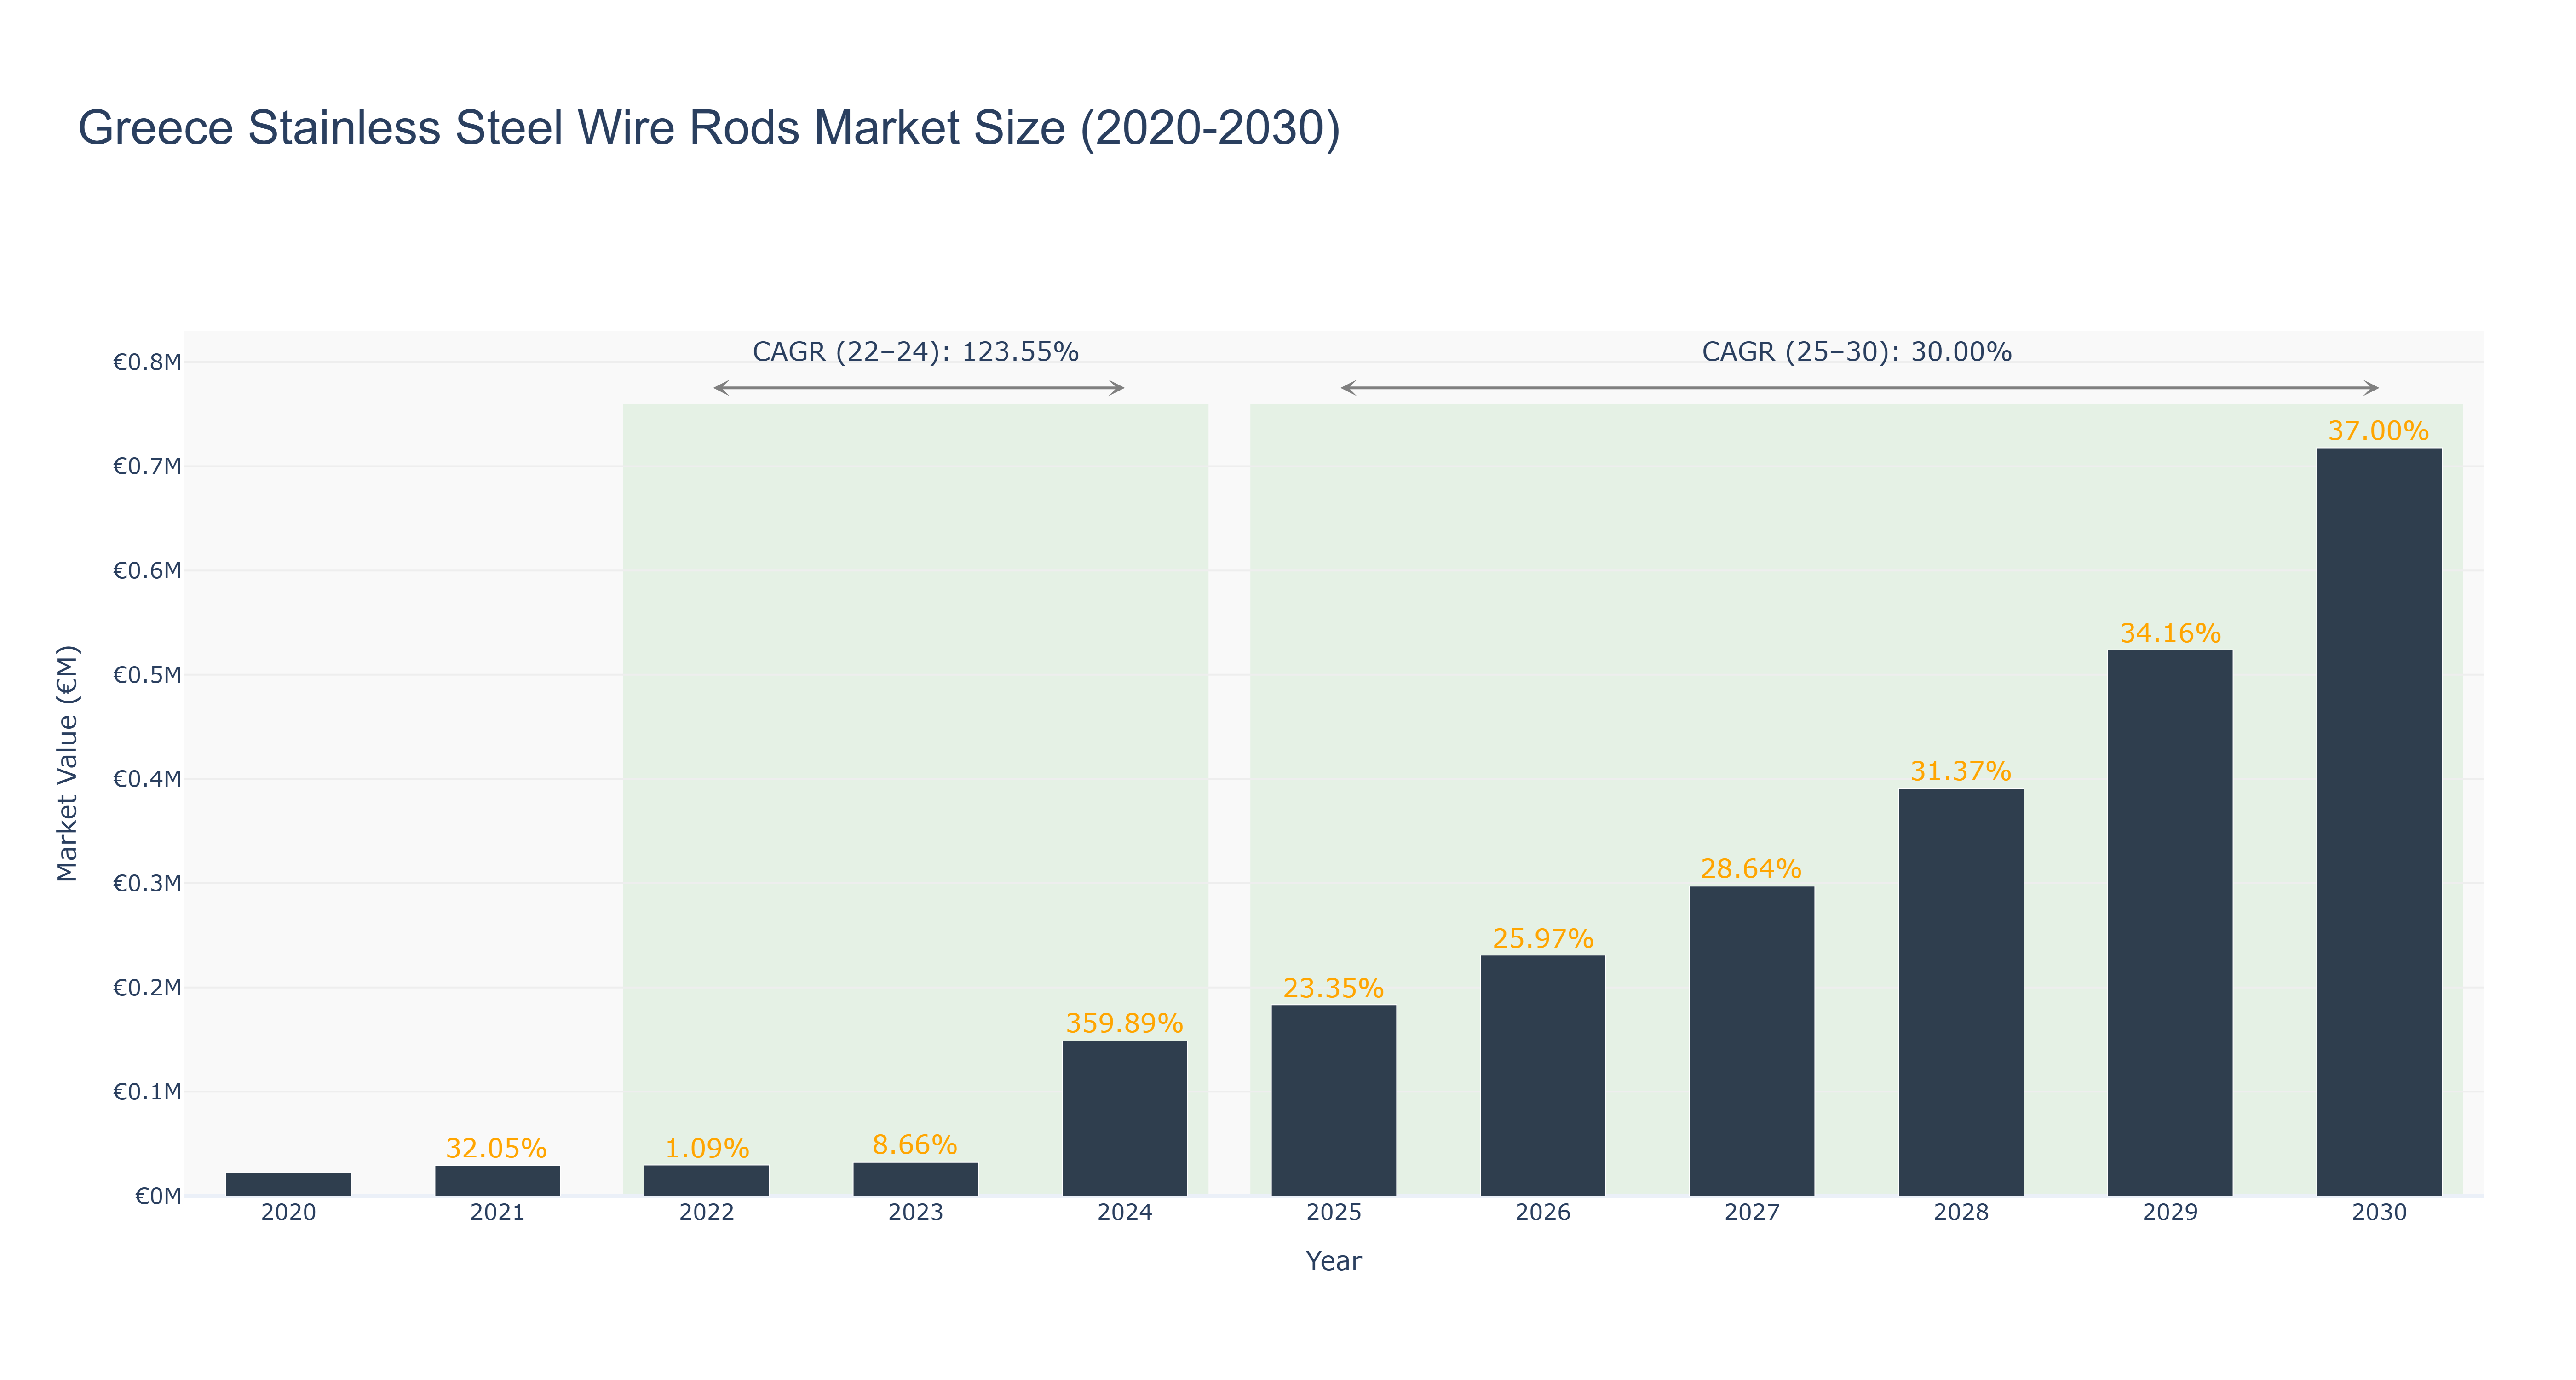The image size is (2576, 1380).
Task: Click the 'Year' x-axis title
Action: pos(1333,1261)
